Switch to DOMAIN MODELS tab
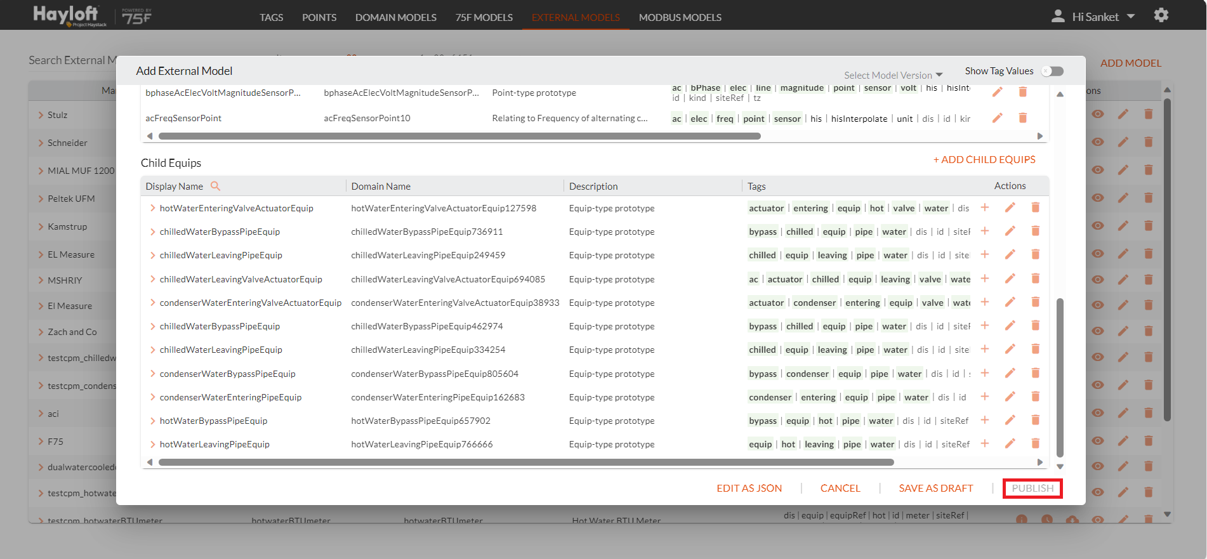 click(396, 17)
